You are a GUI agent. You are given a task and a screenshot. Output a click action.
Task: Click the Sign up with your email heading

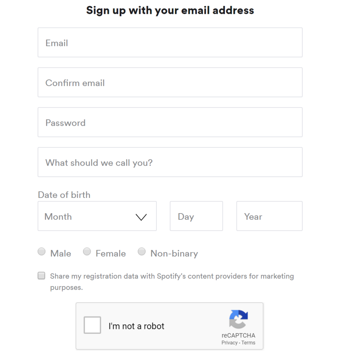click(x=170, y=10)
